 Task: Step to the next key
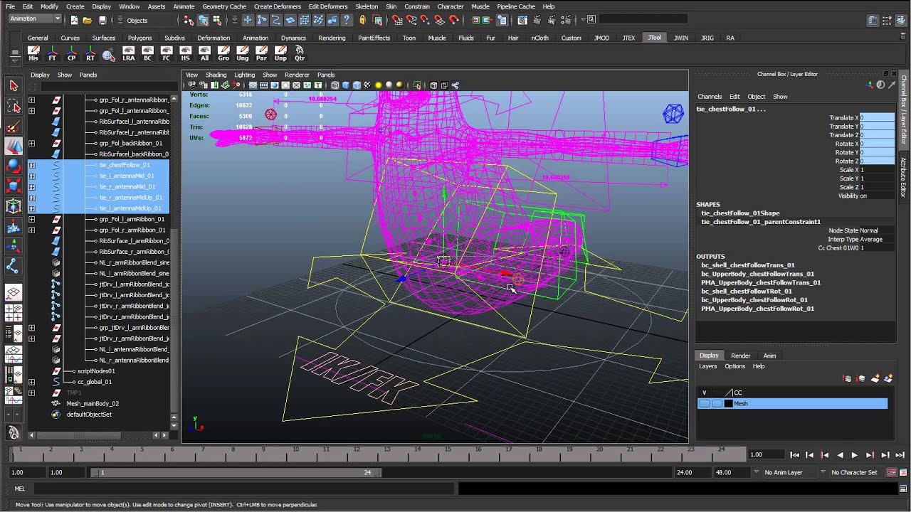[870, 455]
